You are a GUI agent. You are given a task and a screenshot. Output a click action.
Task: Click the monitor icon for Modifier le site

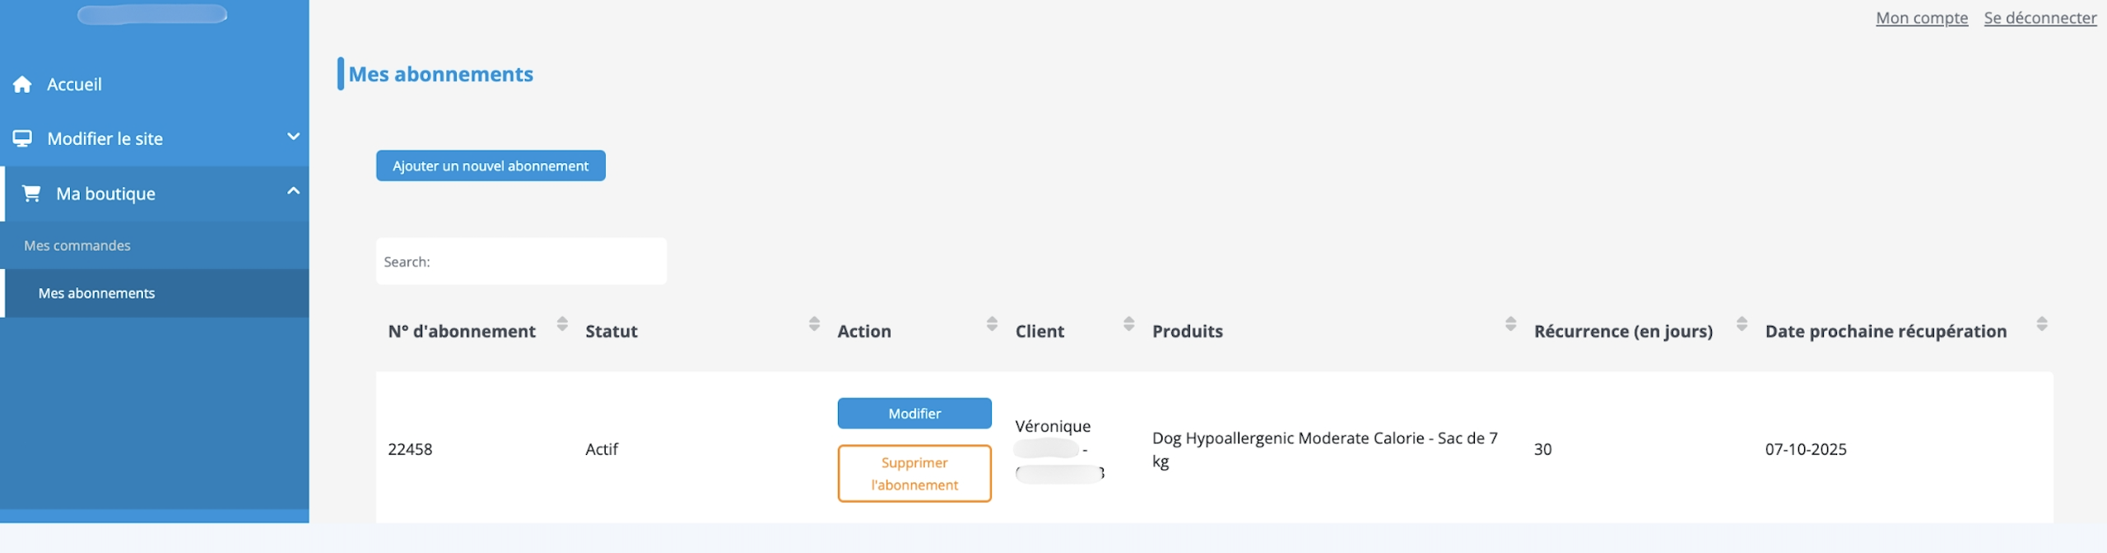pos(22,138)
